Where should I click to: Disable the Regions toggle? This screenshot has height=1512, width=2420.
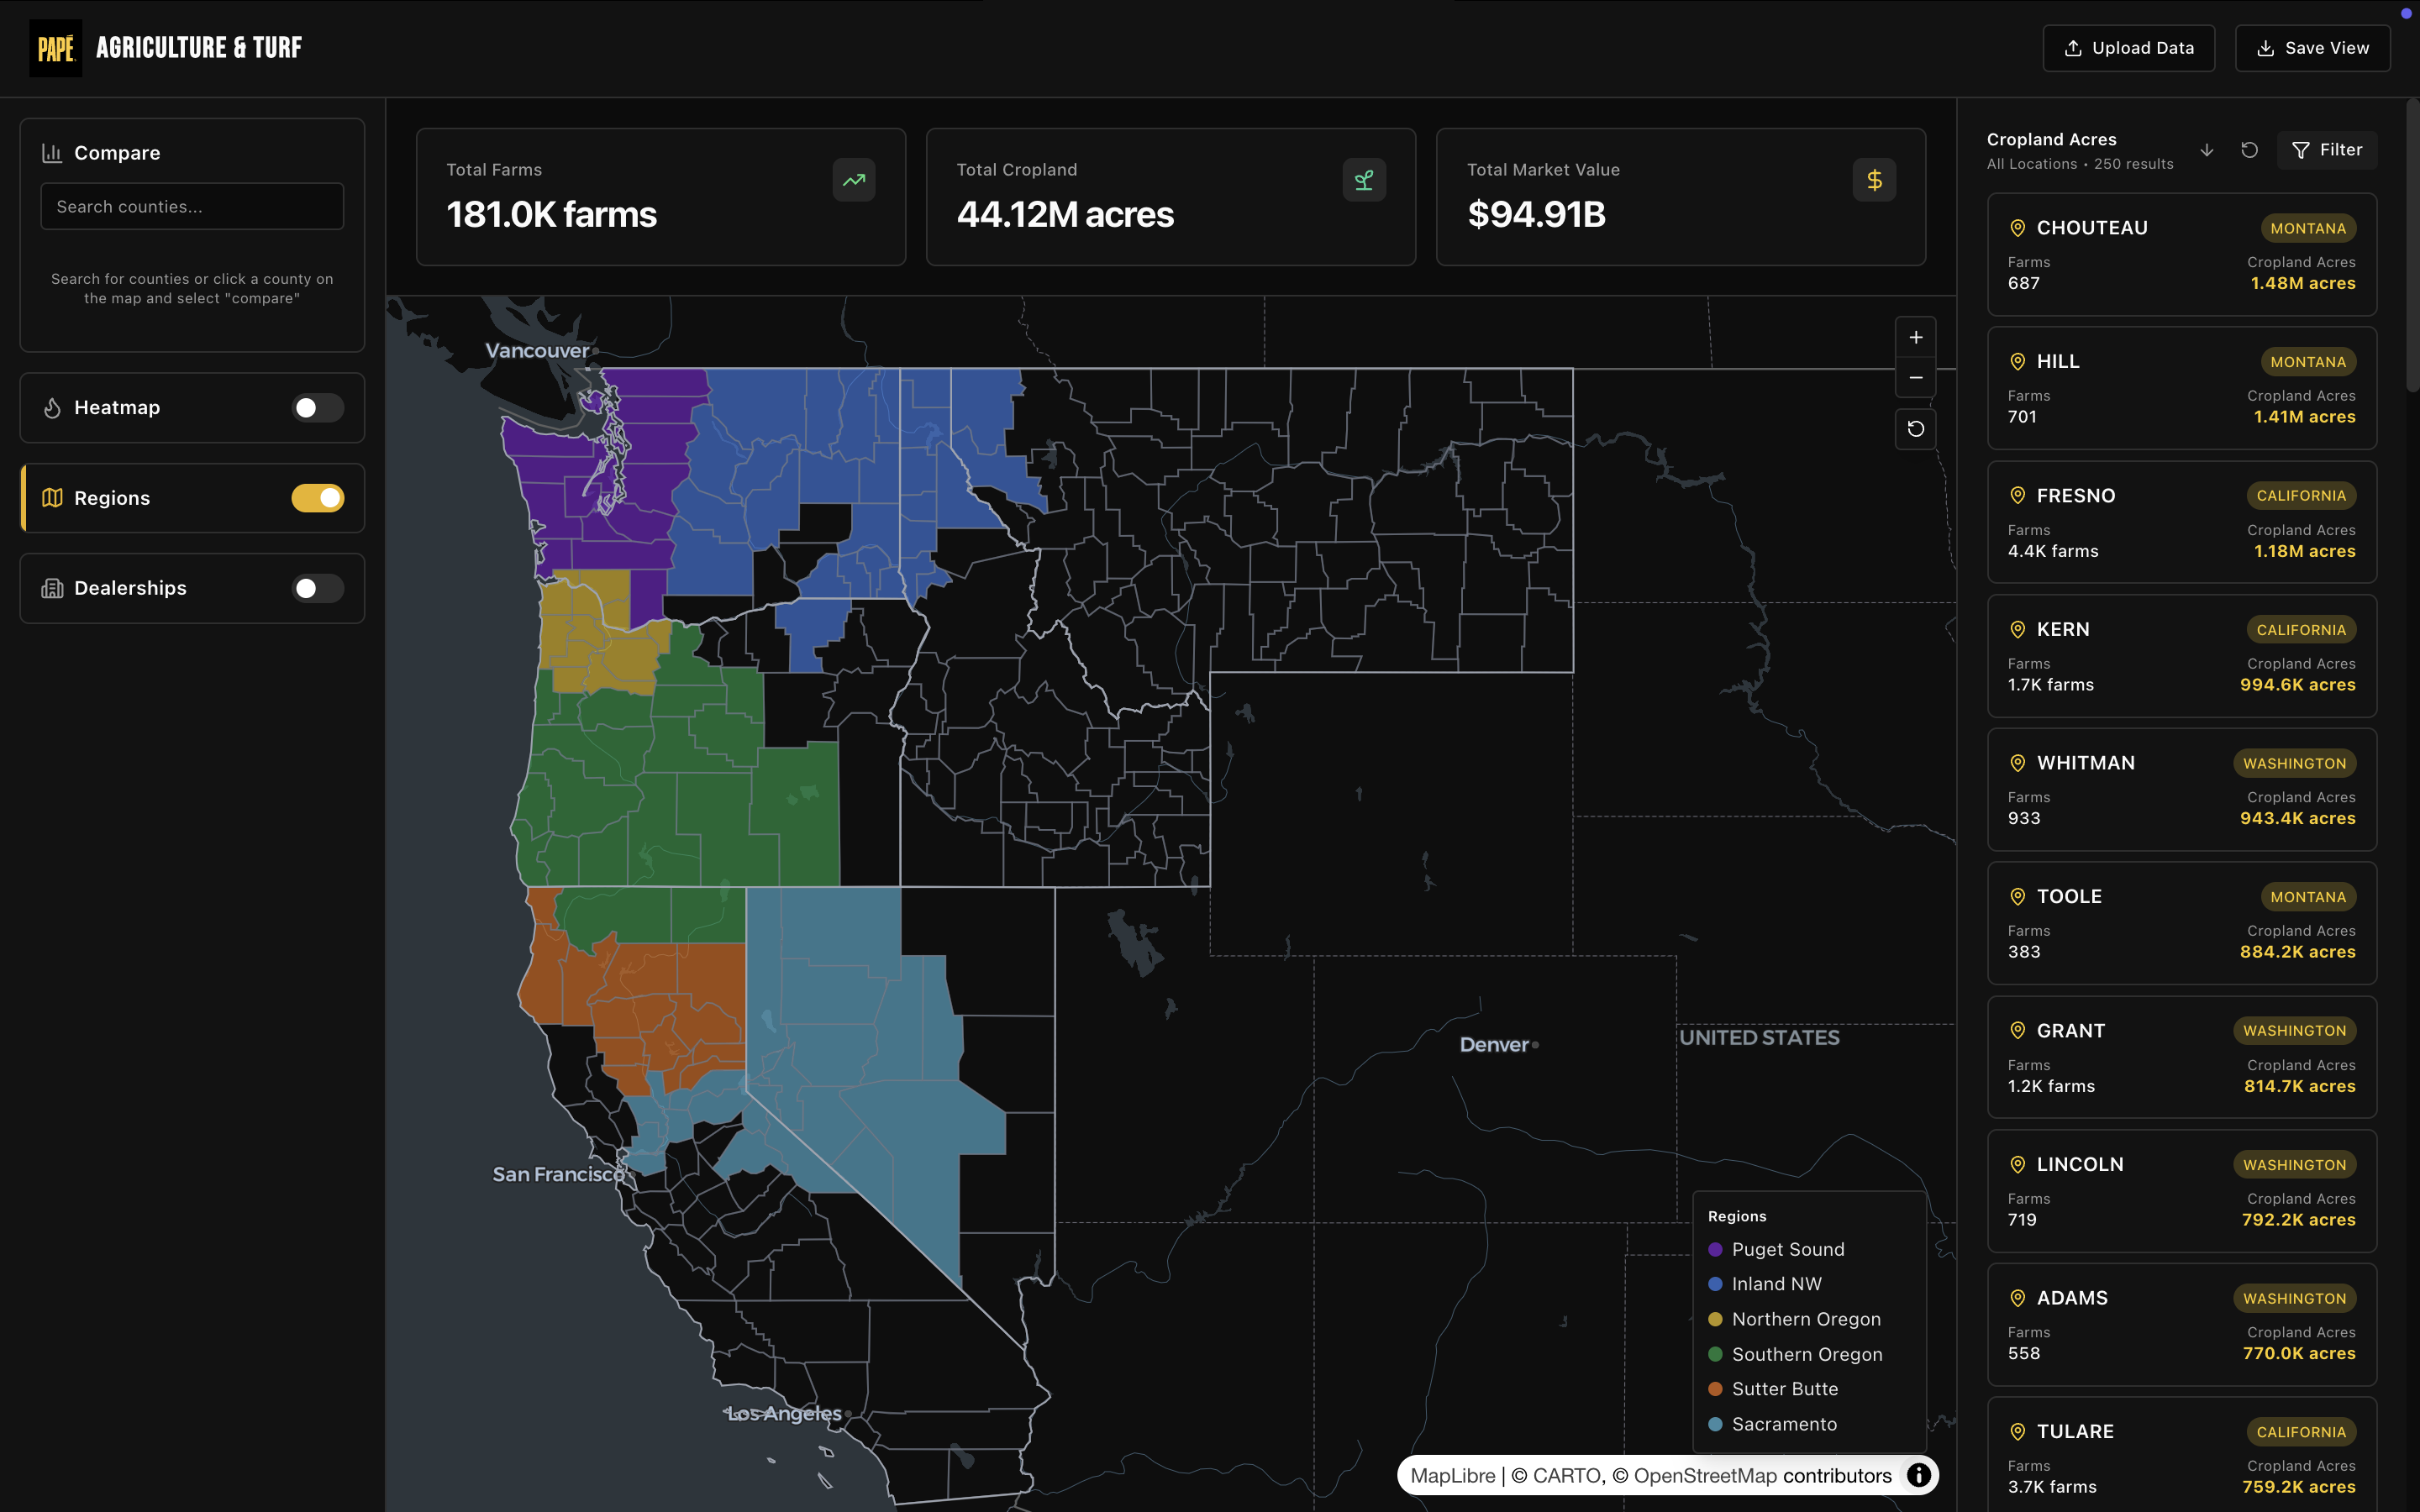pos(317,498)
